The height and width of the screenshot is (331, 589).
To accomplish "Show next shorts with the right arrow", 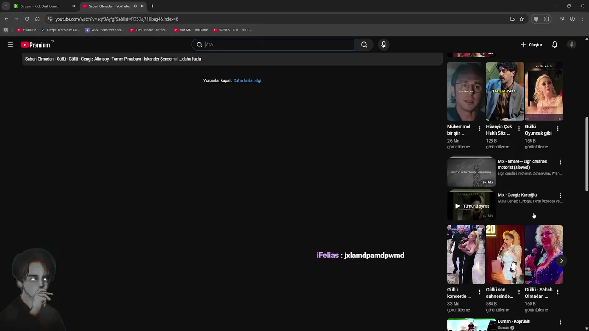I will tap(561, 261).
